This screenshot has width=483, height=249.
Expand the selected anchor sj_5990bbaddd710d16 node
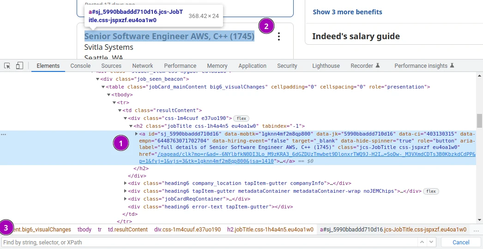tap(136, 134)
